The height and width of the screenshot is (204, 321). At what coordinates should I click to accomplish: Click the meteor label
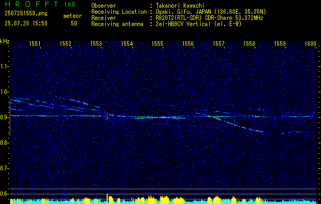(x=72, y=16)
